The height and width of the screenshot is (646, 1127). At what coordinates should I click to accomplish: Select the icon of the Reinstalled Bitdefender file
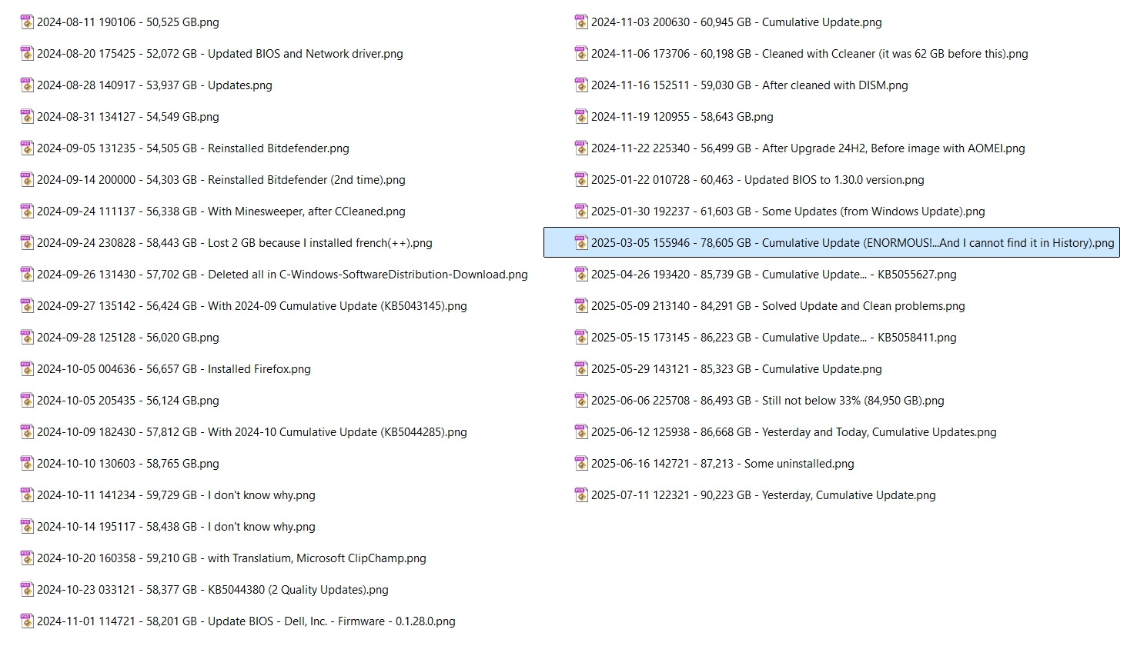(x=27, y=148)
